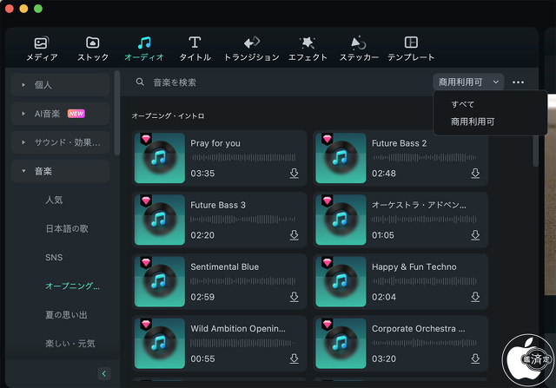Open the three-dot more options menu
Image resolution: width=556 pixels, height=388 pixels.
point(518,82)
